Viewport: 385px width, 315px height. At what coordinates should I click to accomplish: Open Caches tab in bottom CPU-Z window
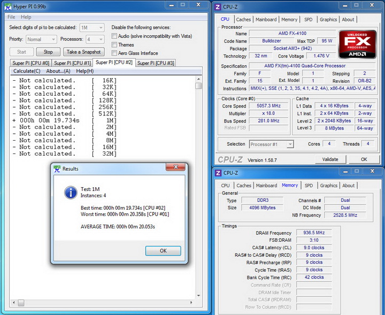(x=244, y=186)
